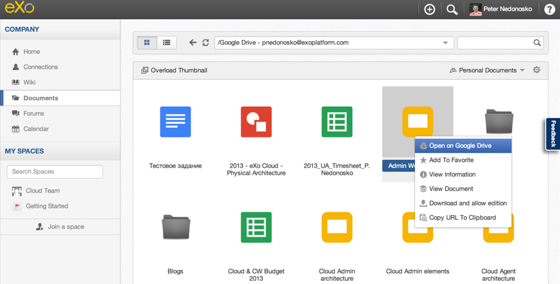The height and width of the screenshot is (284, 560).
Task: Open Calendar in the sidebar
Action: (30, 129)
